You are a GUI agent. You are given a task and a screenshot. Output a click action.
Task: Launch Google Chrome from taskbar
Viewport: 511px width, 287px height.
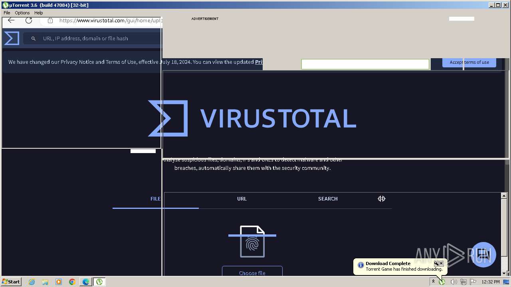coord(72,282)
